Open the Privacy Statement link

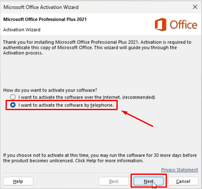(180, 170)
